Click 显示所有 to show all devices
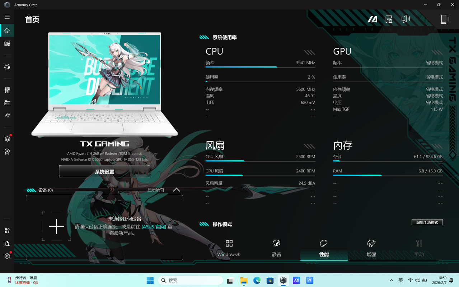Image resolution: width=459 pixels, height=287 pixels. (156, 190)
